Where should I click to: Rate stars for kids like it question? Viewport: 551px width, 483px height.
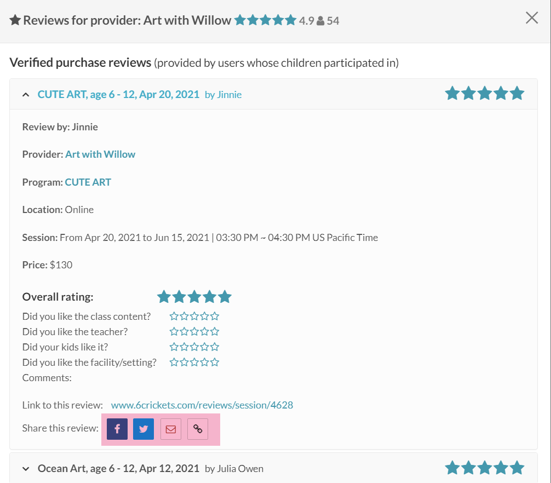tap(194, 347)
